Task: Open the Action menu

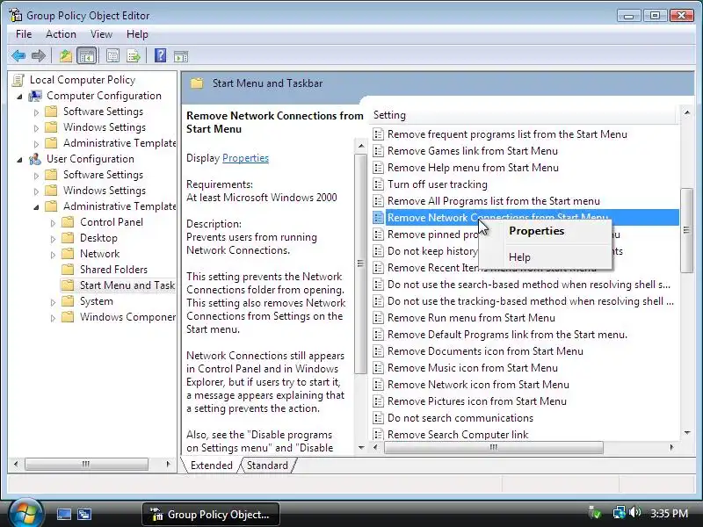Action: tap(61, 34)
